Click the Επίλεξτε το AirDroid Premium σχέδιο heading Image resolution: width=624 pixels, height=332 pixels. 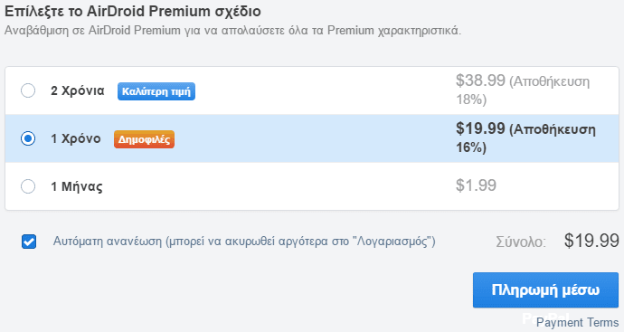[x=133, y=11]
